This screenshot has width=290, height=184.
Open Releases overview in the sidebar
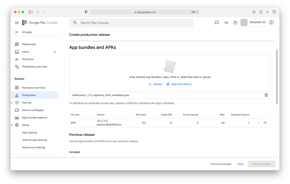coord(34,87)
